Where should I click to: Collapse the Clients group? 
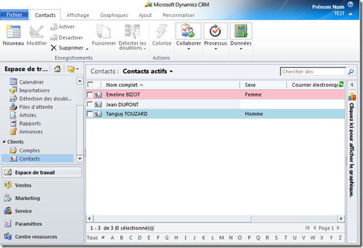(x=4, y=142)
